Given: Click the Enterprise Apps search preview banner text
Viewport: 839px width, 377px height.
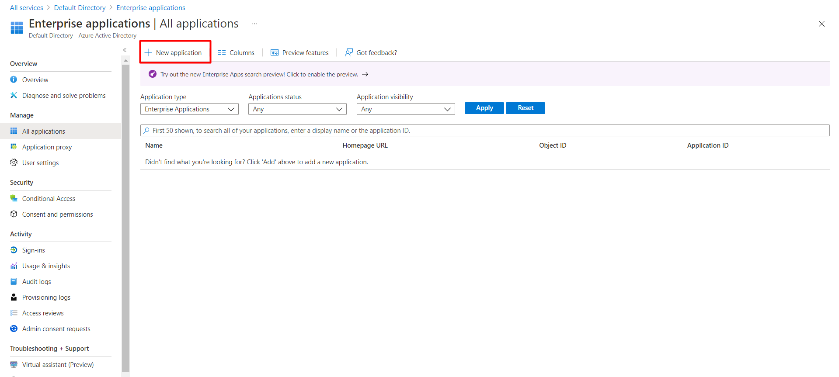Looking at the screenshot, I should point(259,74).
